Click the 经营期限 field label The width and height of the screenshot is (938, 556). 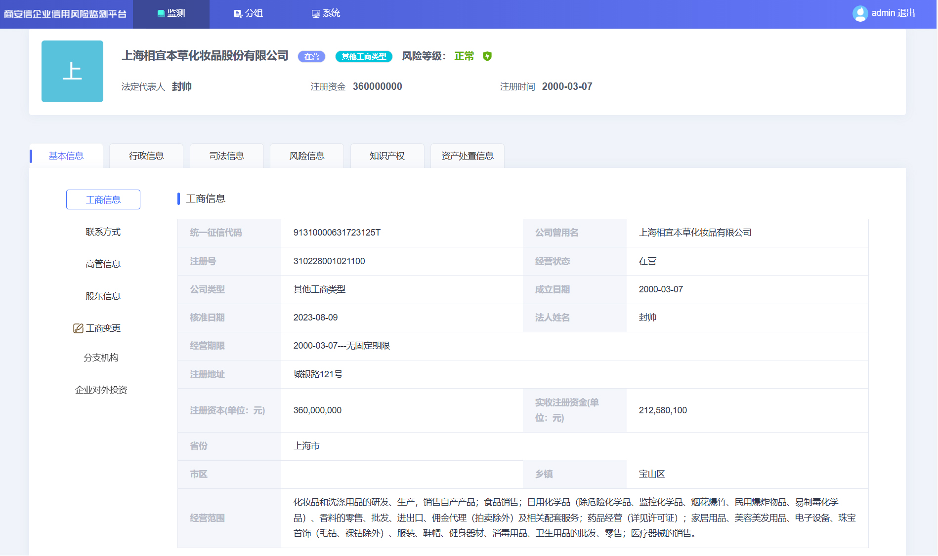click(x=207, y=346)
